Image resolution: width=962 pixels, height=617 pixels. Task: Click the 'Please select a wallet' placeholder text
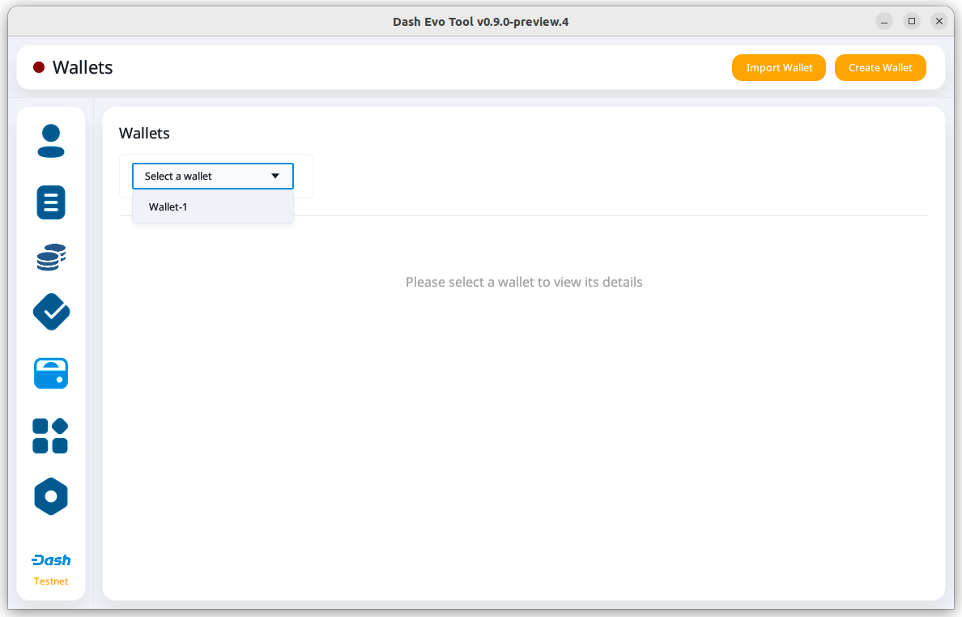524,283
